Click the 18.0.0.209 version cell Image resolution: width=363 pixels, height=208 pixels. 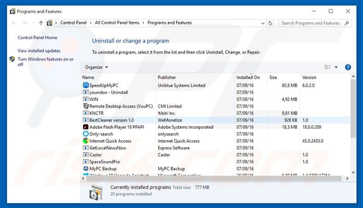[312, 127]
